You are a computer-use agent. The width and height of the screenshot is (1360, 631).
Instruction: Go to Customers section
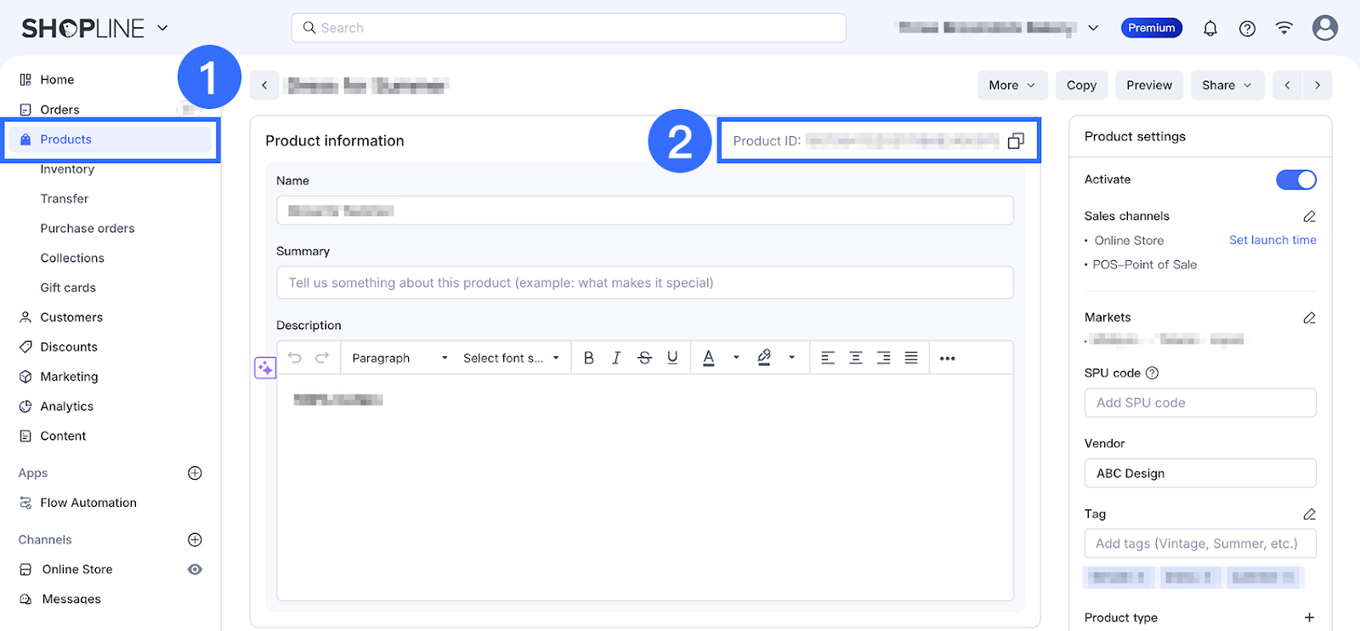pos(71,317)
